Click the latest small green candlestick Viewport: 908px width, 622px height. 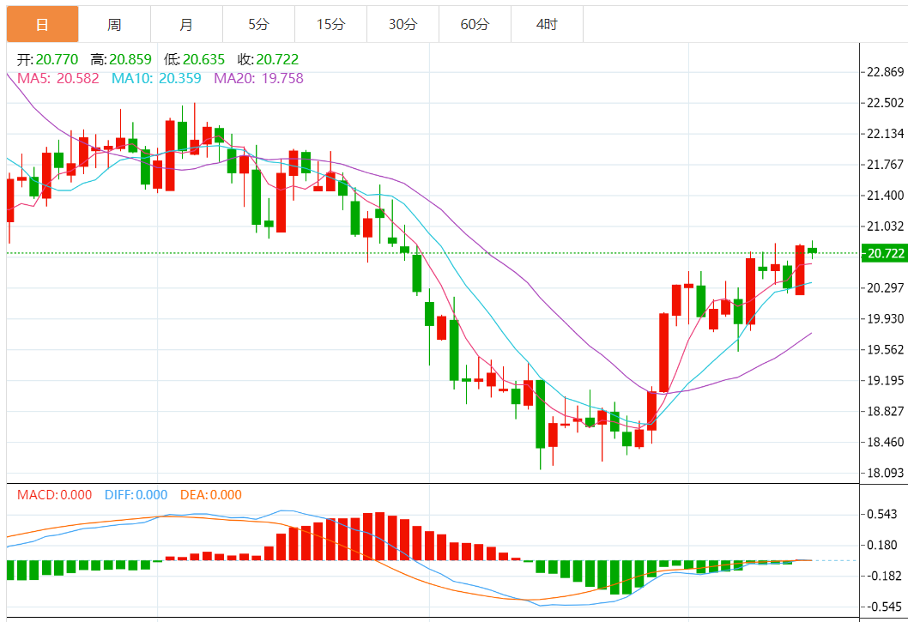[x=812, y=251]
